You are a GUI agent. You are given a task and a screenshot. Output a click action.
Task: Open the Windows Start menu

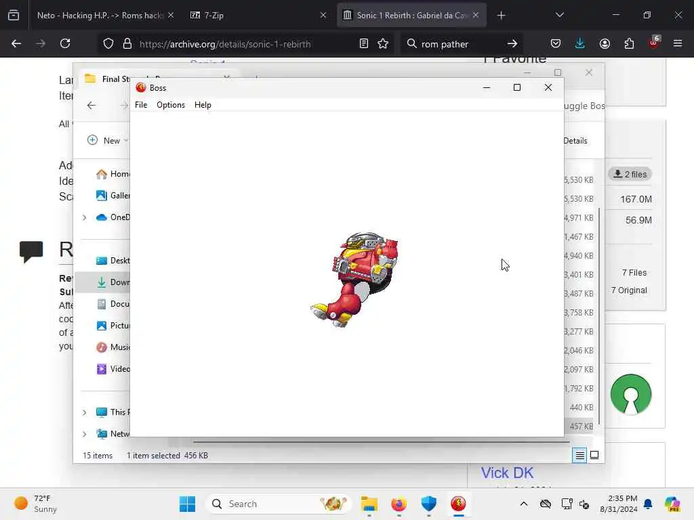point(187,504)
